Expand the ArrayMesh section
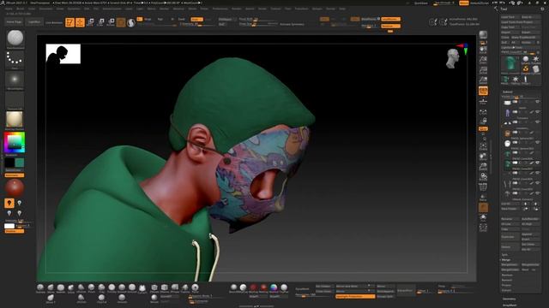 click(x=509, y=305)
